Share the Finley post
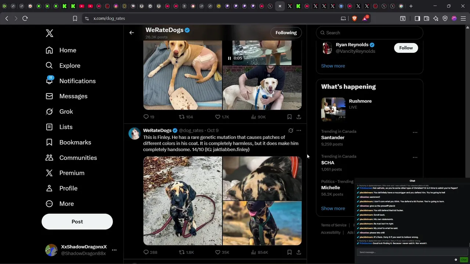The image size is (470, 264). [299, 252]
